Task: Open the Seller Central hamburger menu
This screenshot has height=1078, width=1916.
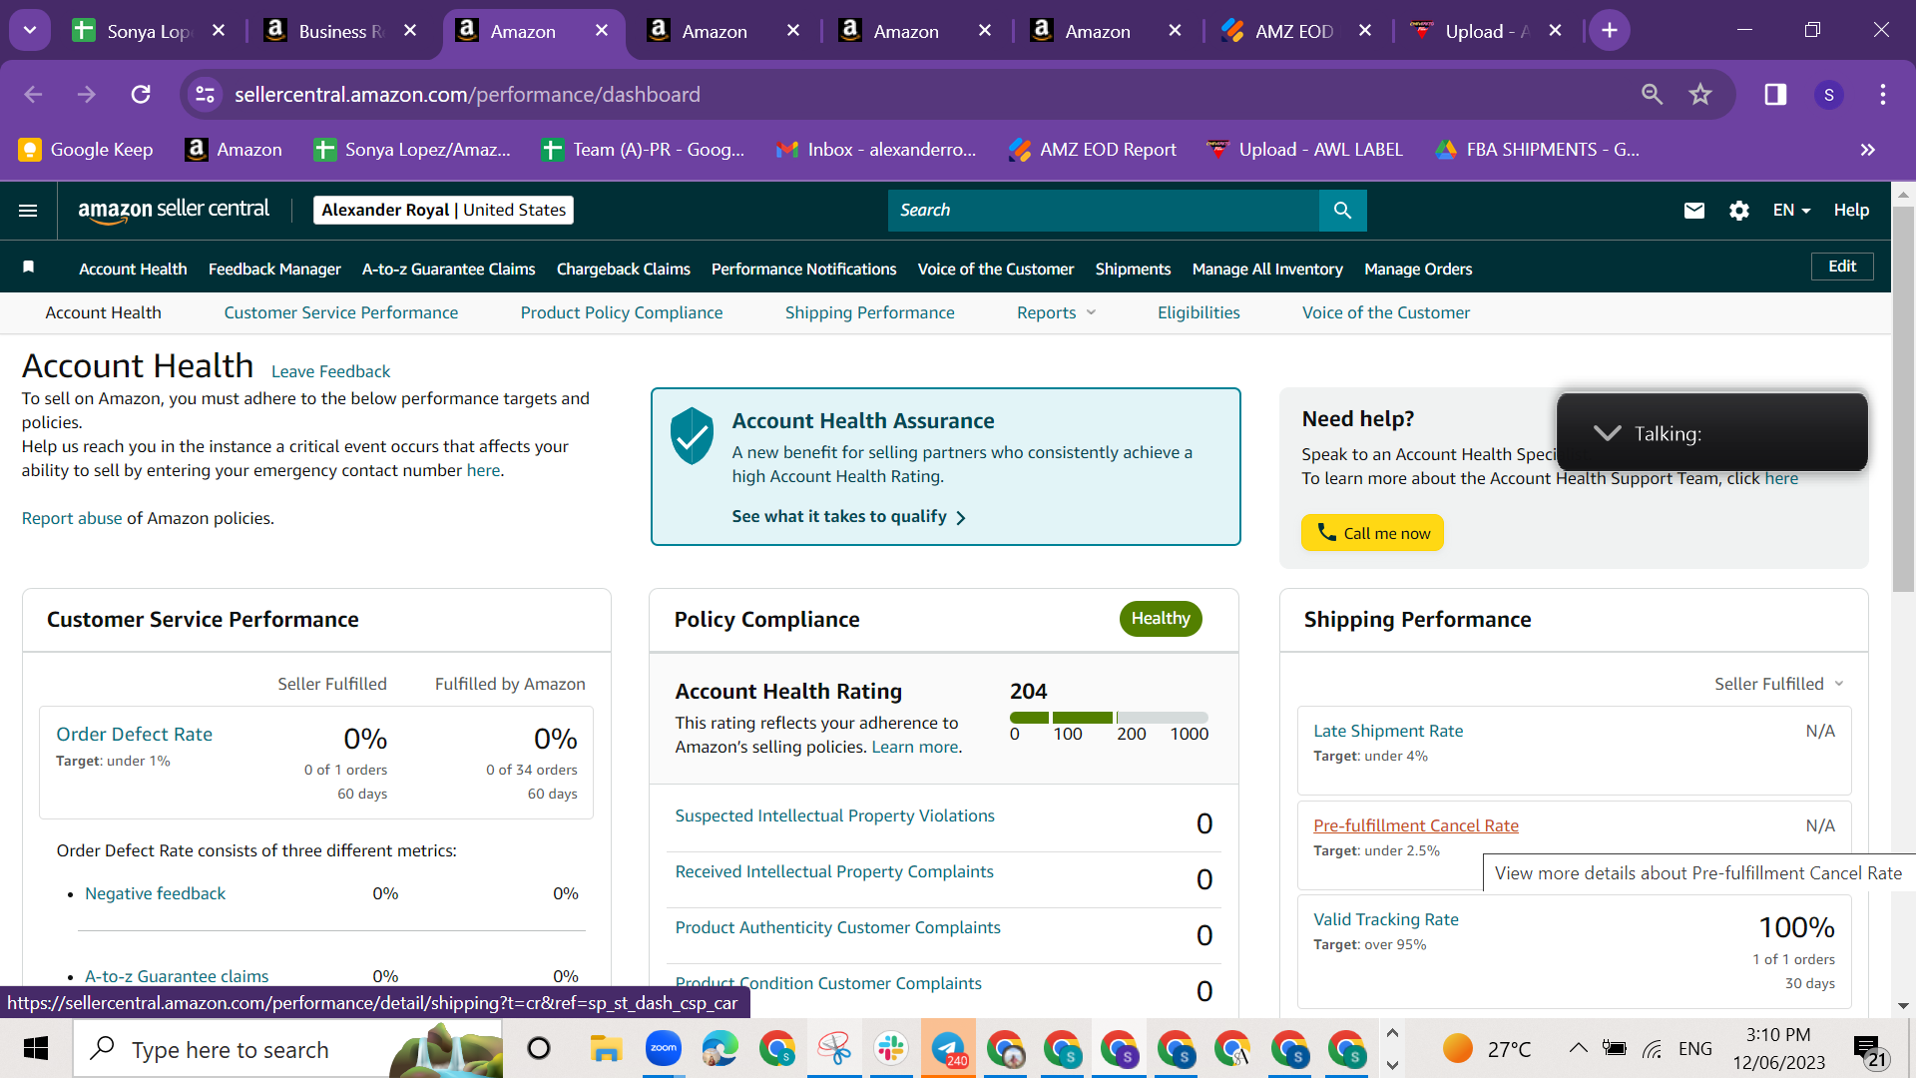Action: 28,211
